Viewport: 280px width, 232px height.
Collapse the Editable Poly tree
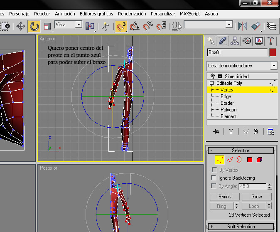(211, 83)
